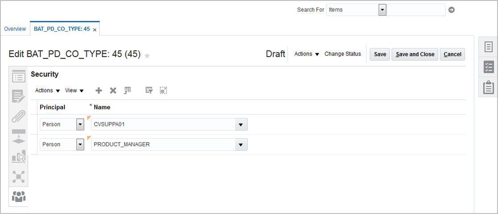
Task: Open the clipboard panel icon on right
Action: pyautogui.click(x=489, y=87)
